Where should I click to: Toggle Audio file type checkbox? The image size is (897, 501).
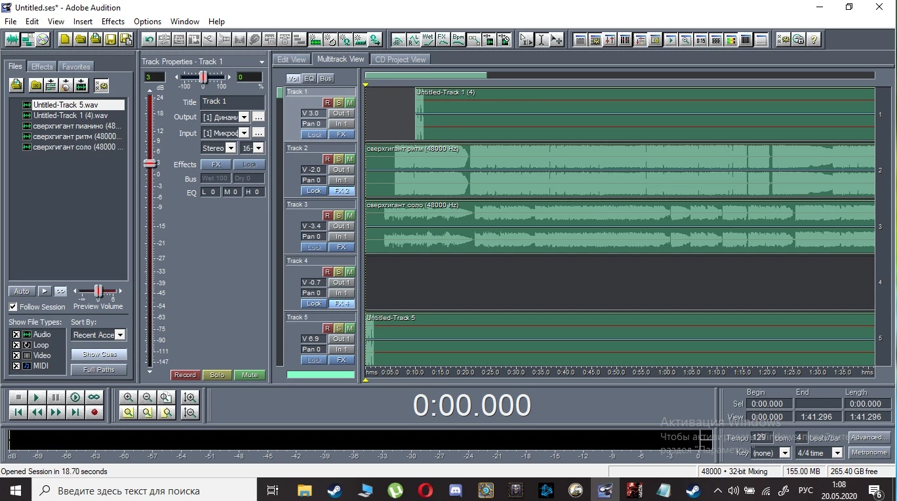pos(16,334)
